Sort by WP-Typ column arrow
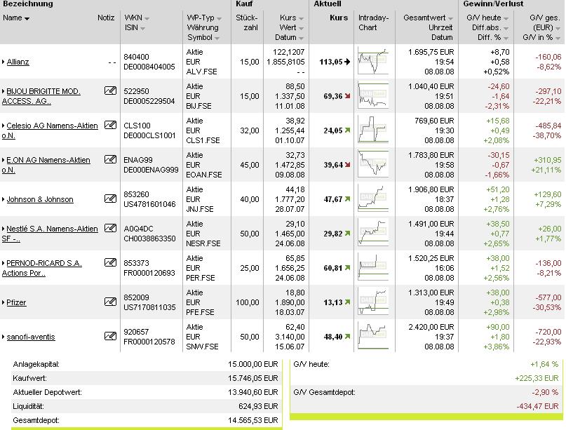The width and height of the screenshot is (566, 430). click(219, 18)
